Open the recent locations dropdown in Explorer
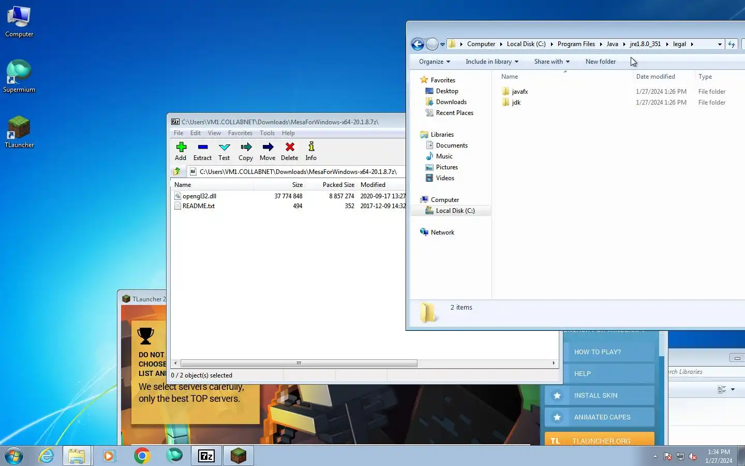 442,45
